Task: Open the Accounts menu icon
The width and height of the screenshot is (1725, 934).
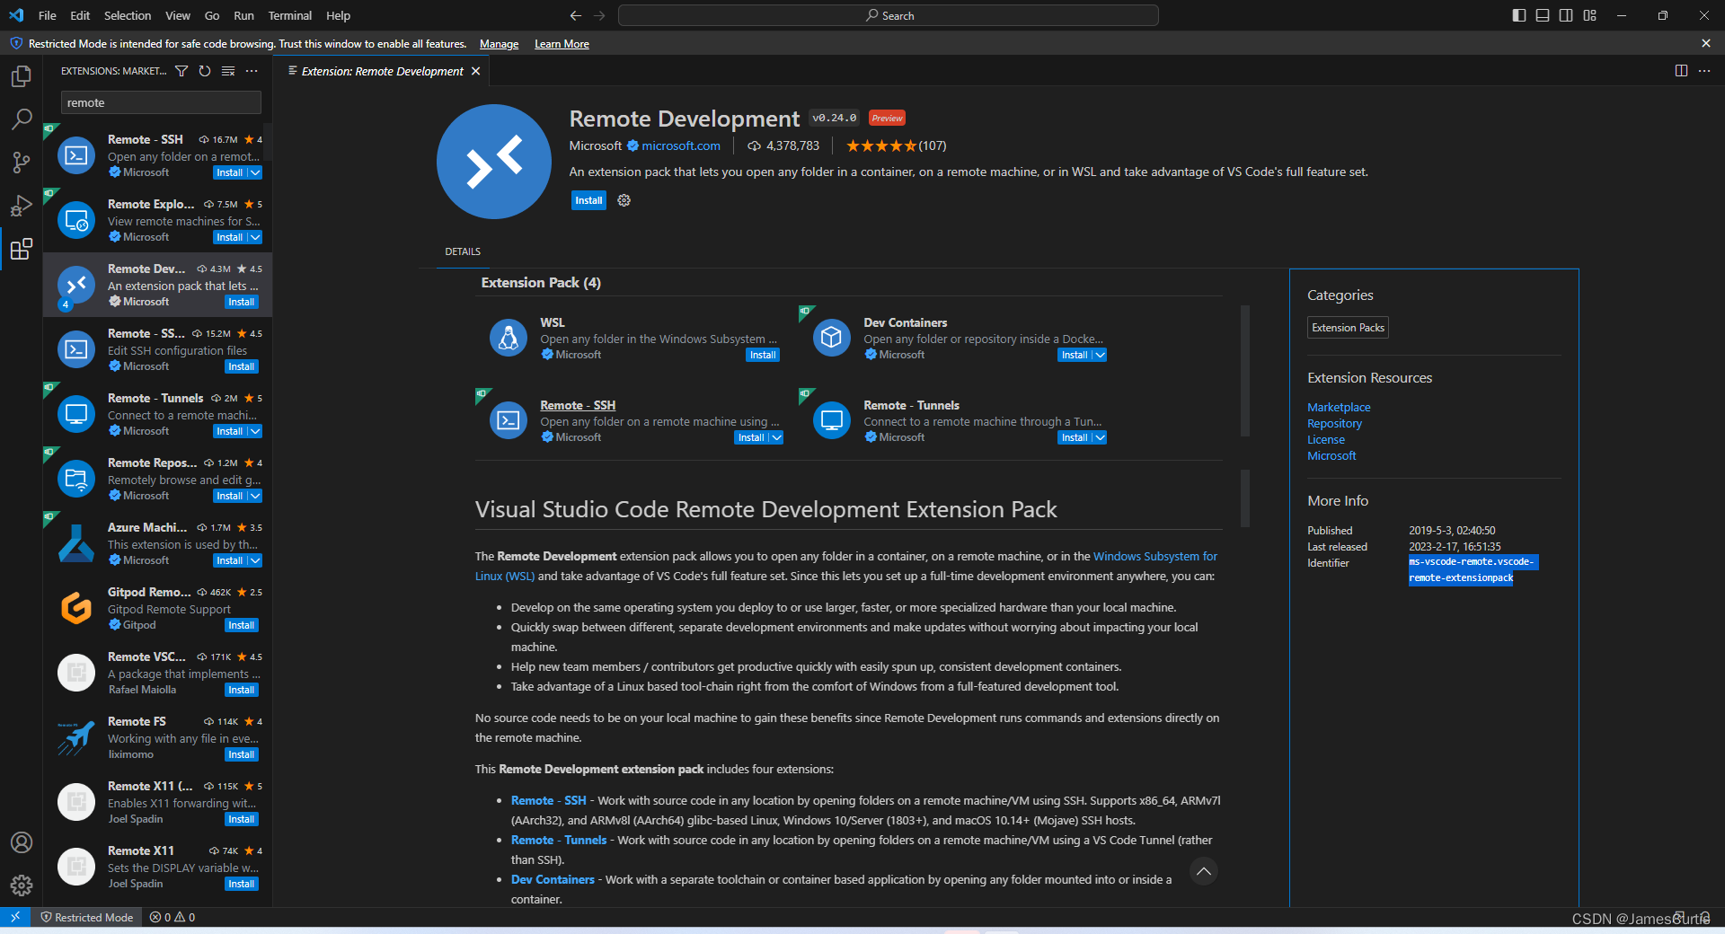Action: [22, 842]
